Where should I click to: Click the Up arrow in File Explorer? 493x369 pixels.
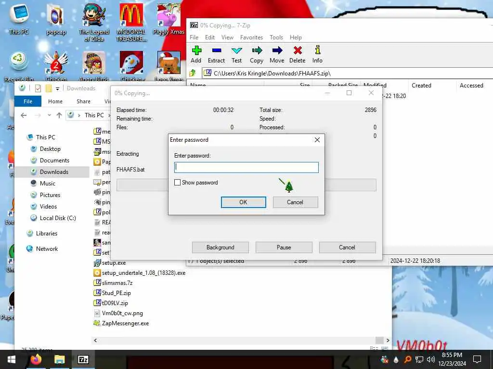click(x=59, y=115)
